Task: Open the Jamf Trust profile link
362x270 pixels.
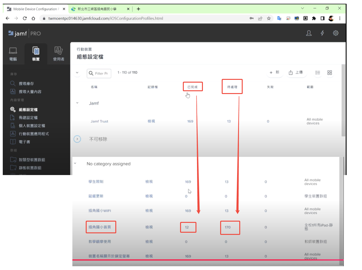Action: [99, 121]
